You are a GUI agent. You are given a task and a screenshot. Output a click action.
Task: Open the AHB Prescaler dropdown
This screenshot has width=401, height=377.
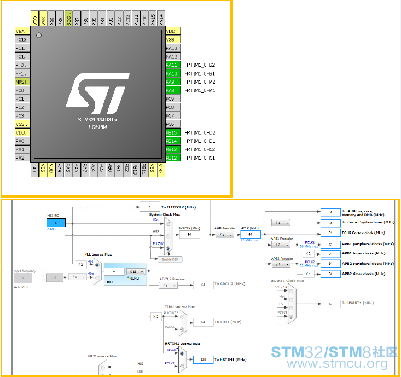click(x=224, y=235)
